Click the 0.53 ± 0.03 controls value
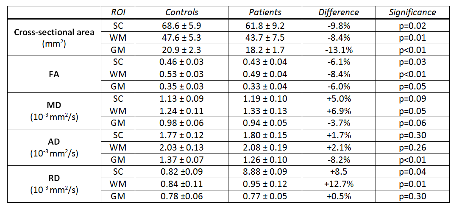 pos(181,75)
